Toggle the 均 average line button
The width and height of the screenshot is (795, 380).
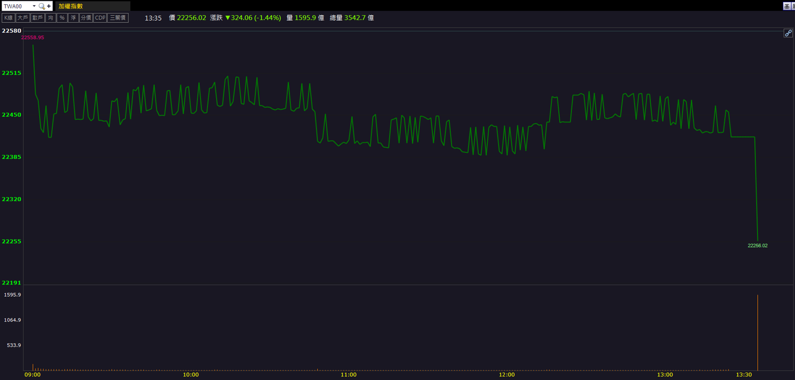point(50,18)
